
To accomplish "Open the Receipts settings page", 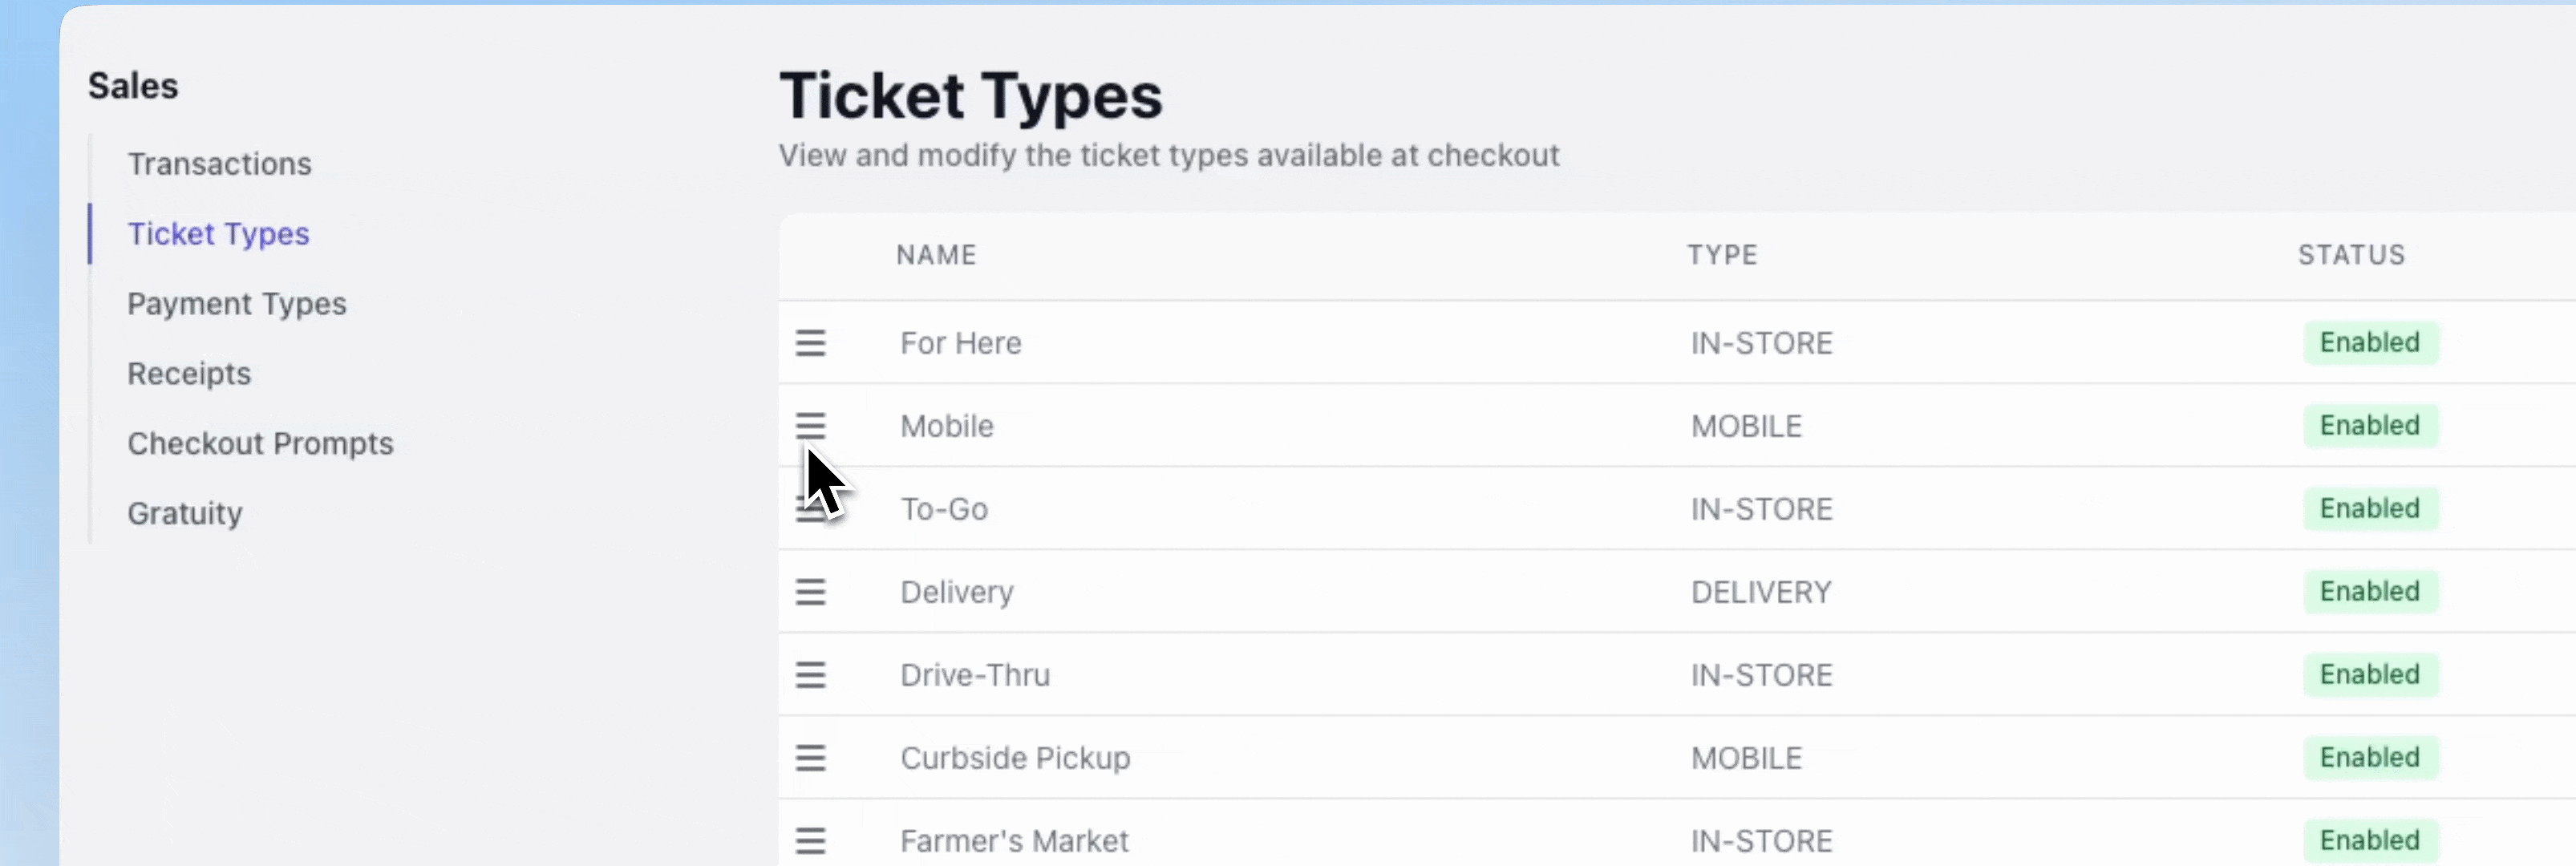I will tap(189, 374).
